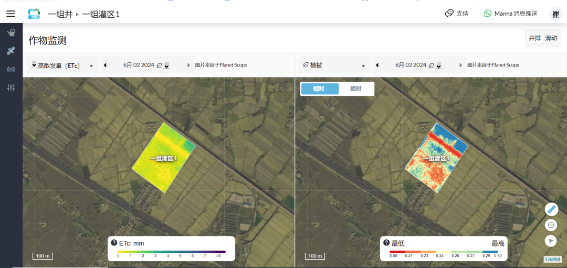The height and width of the screenshot is (268, 567).
Task: Click the 一组井 breadcrumb
Action: [x=60, y=14]
